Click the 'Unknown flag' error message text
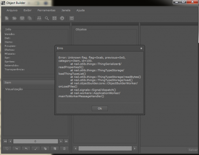Screen dimensions: 199x155 tap(92, 59)
